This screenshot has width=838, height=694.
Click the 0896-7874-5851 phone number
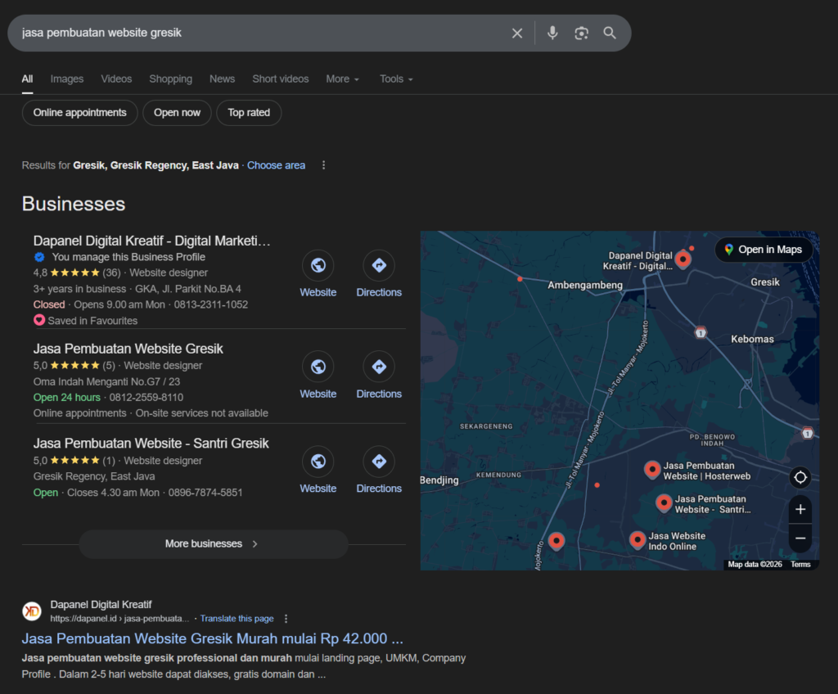coord(205,493)
